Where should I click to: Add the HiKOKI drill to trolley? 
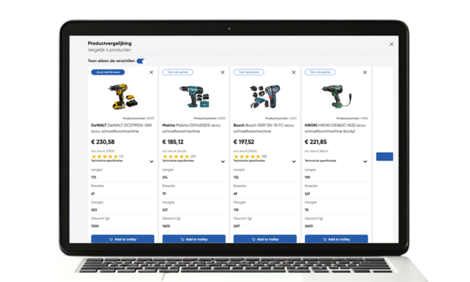click(337, 239)
